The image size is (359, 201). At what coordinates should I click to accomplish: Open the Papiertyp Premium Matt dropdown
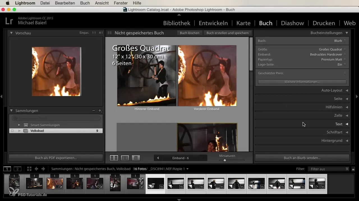tap(334, 59)
